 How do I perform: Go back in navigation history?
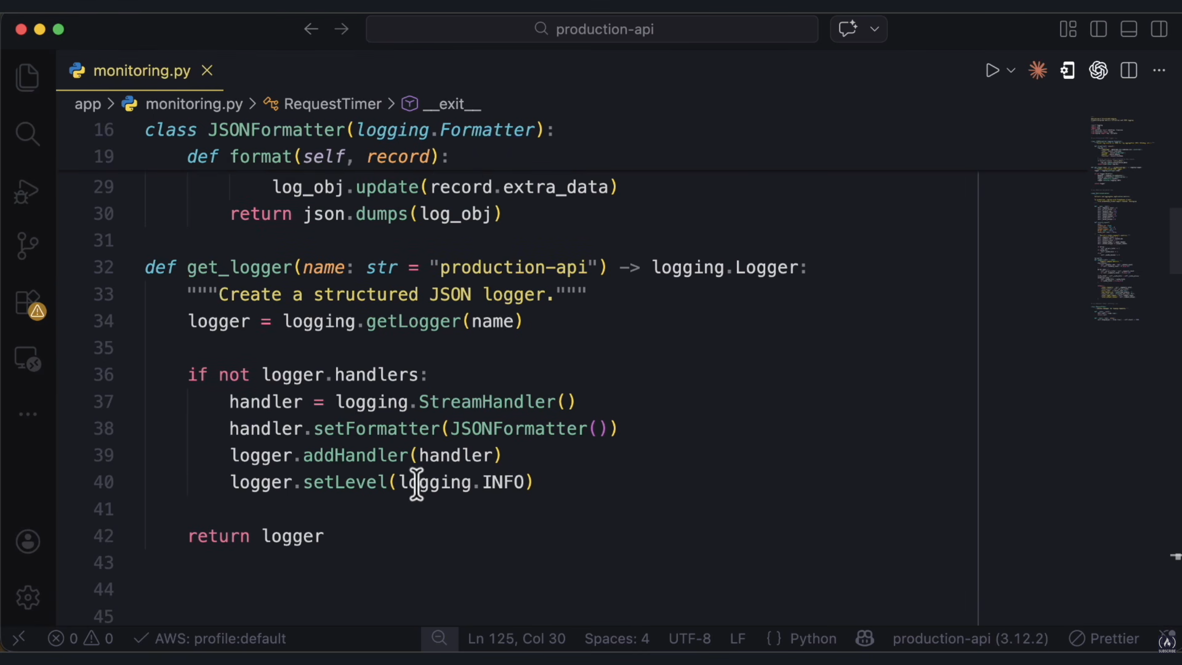point(311,29)
